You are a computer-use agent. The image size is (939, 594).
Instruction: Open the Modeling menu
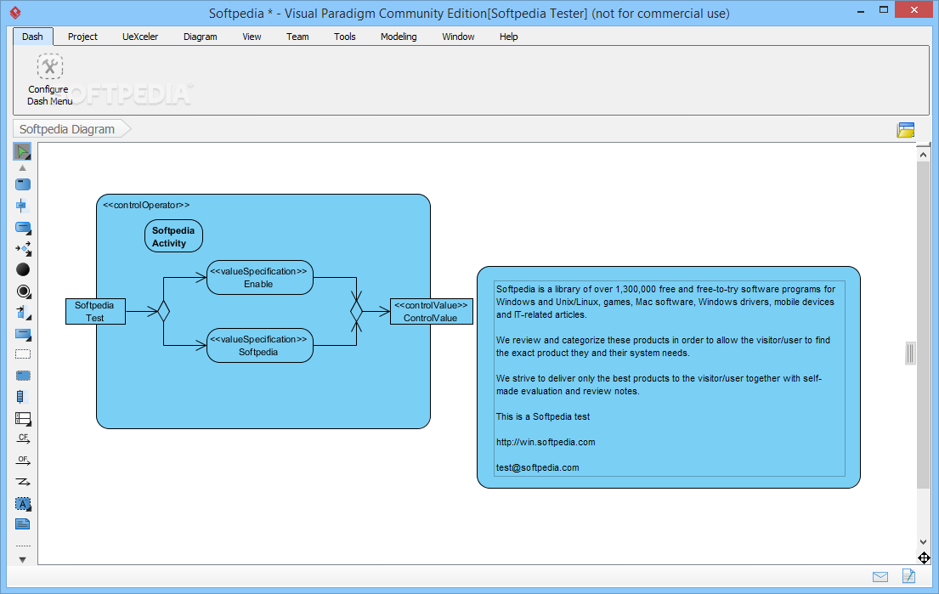point(399,37)
